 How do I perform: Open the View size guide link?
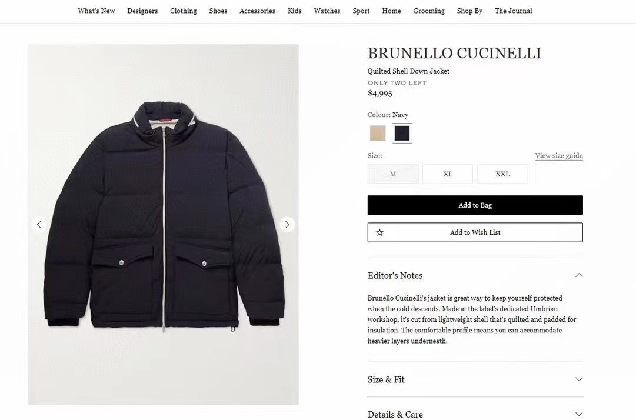coord(559,156)
